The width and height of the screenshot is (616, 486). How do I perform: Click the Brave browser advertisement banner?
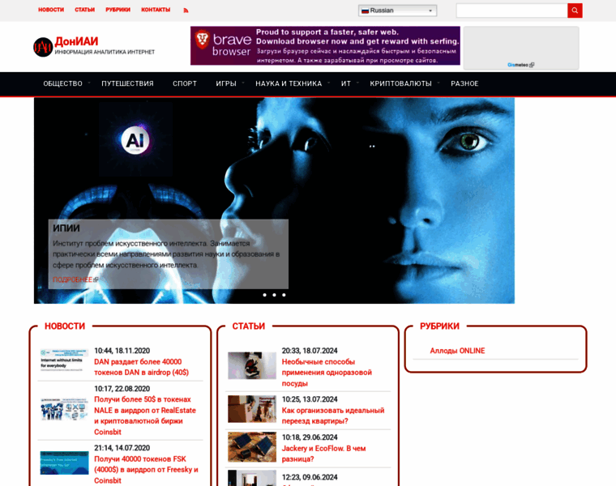[x=325, y=45]
